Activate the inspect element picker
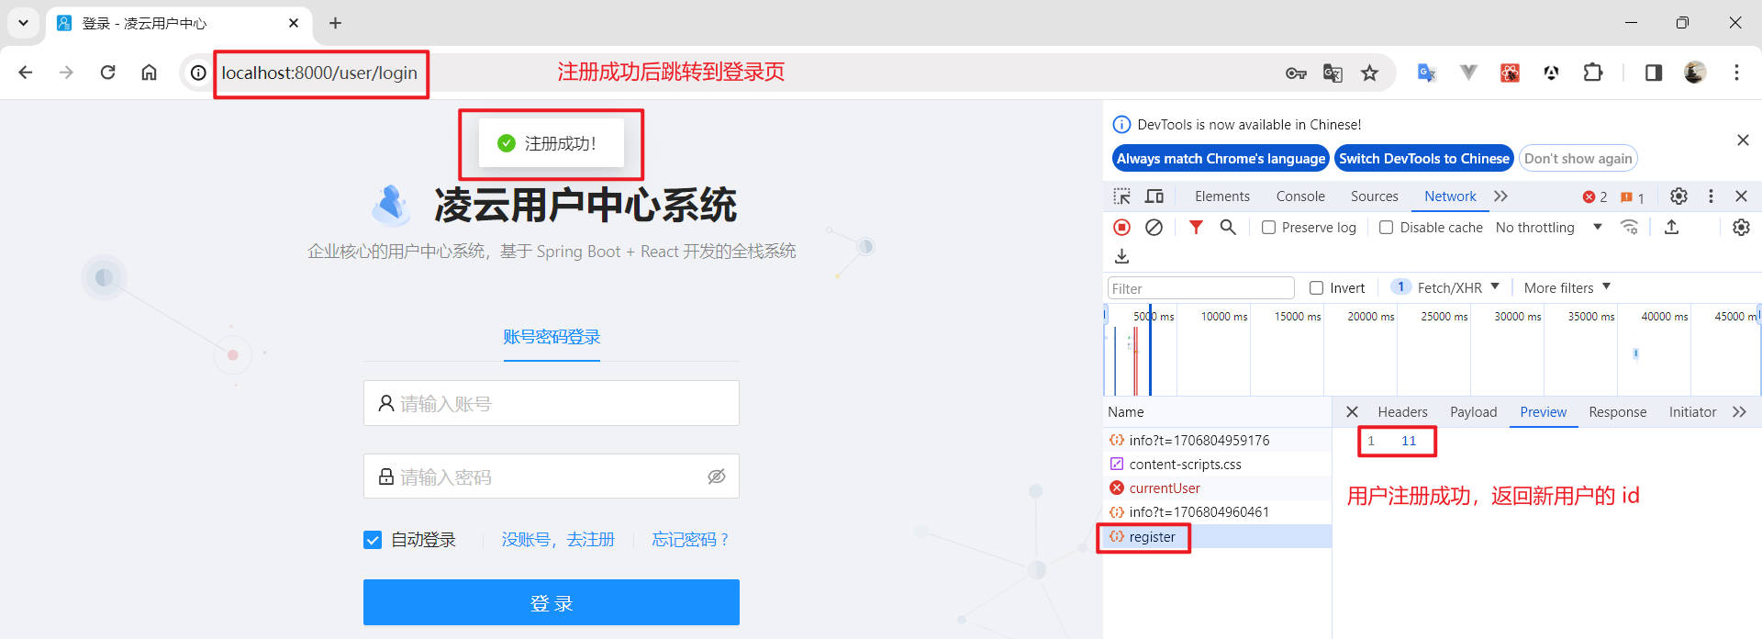The image size is (1762, 639). [x=1121, y=196]
